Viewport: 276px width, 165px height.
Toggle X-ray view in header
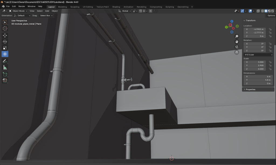pyautogui.click(x=258, y=11)
